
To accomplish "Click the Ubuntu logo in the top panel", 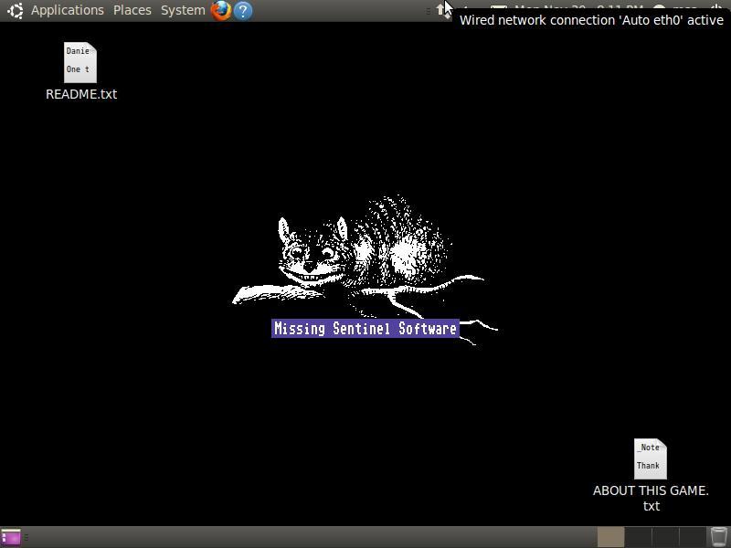I will 15,11.
